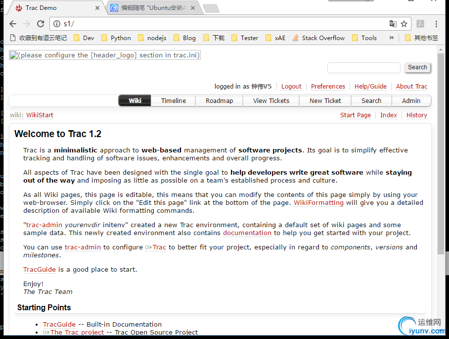
Task: Open the Search navigation tab
Action: coord(371,100)
